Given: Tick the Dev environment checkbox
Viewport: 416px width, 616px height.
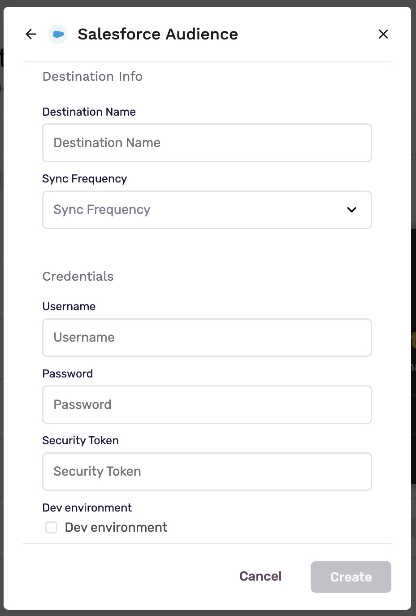Looking at the screenshot, I should point(52,528).
